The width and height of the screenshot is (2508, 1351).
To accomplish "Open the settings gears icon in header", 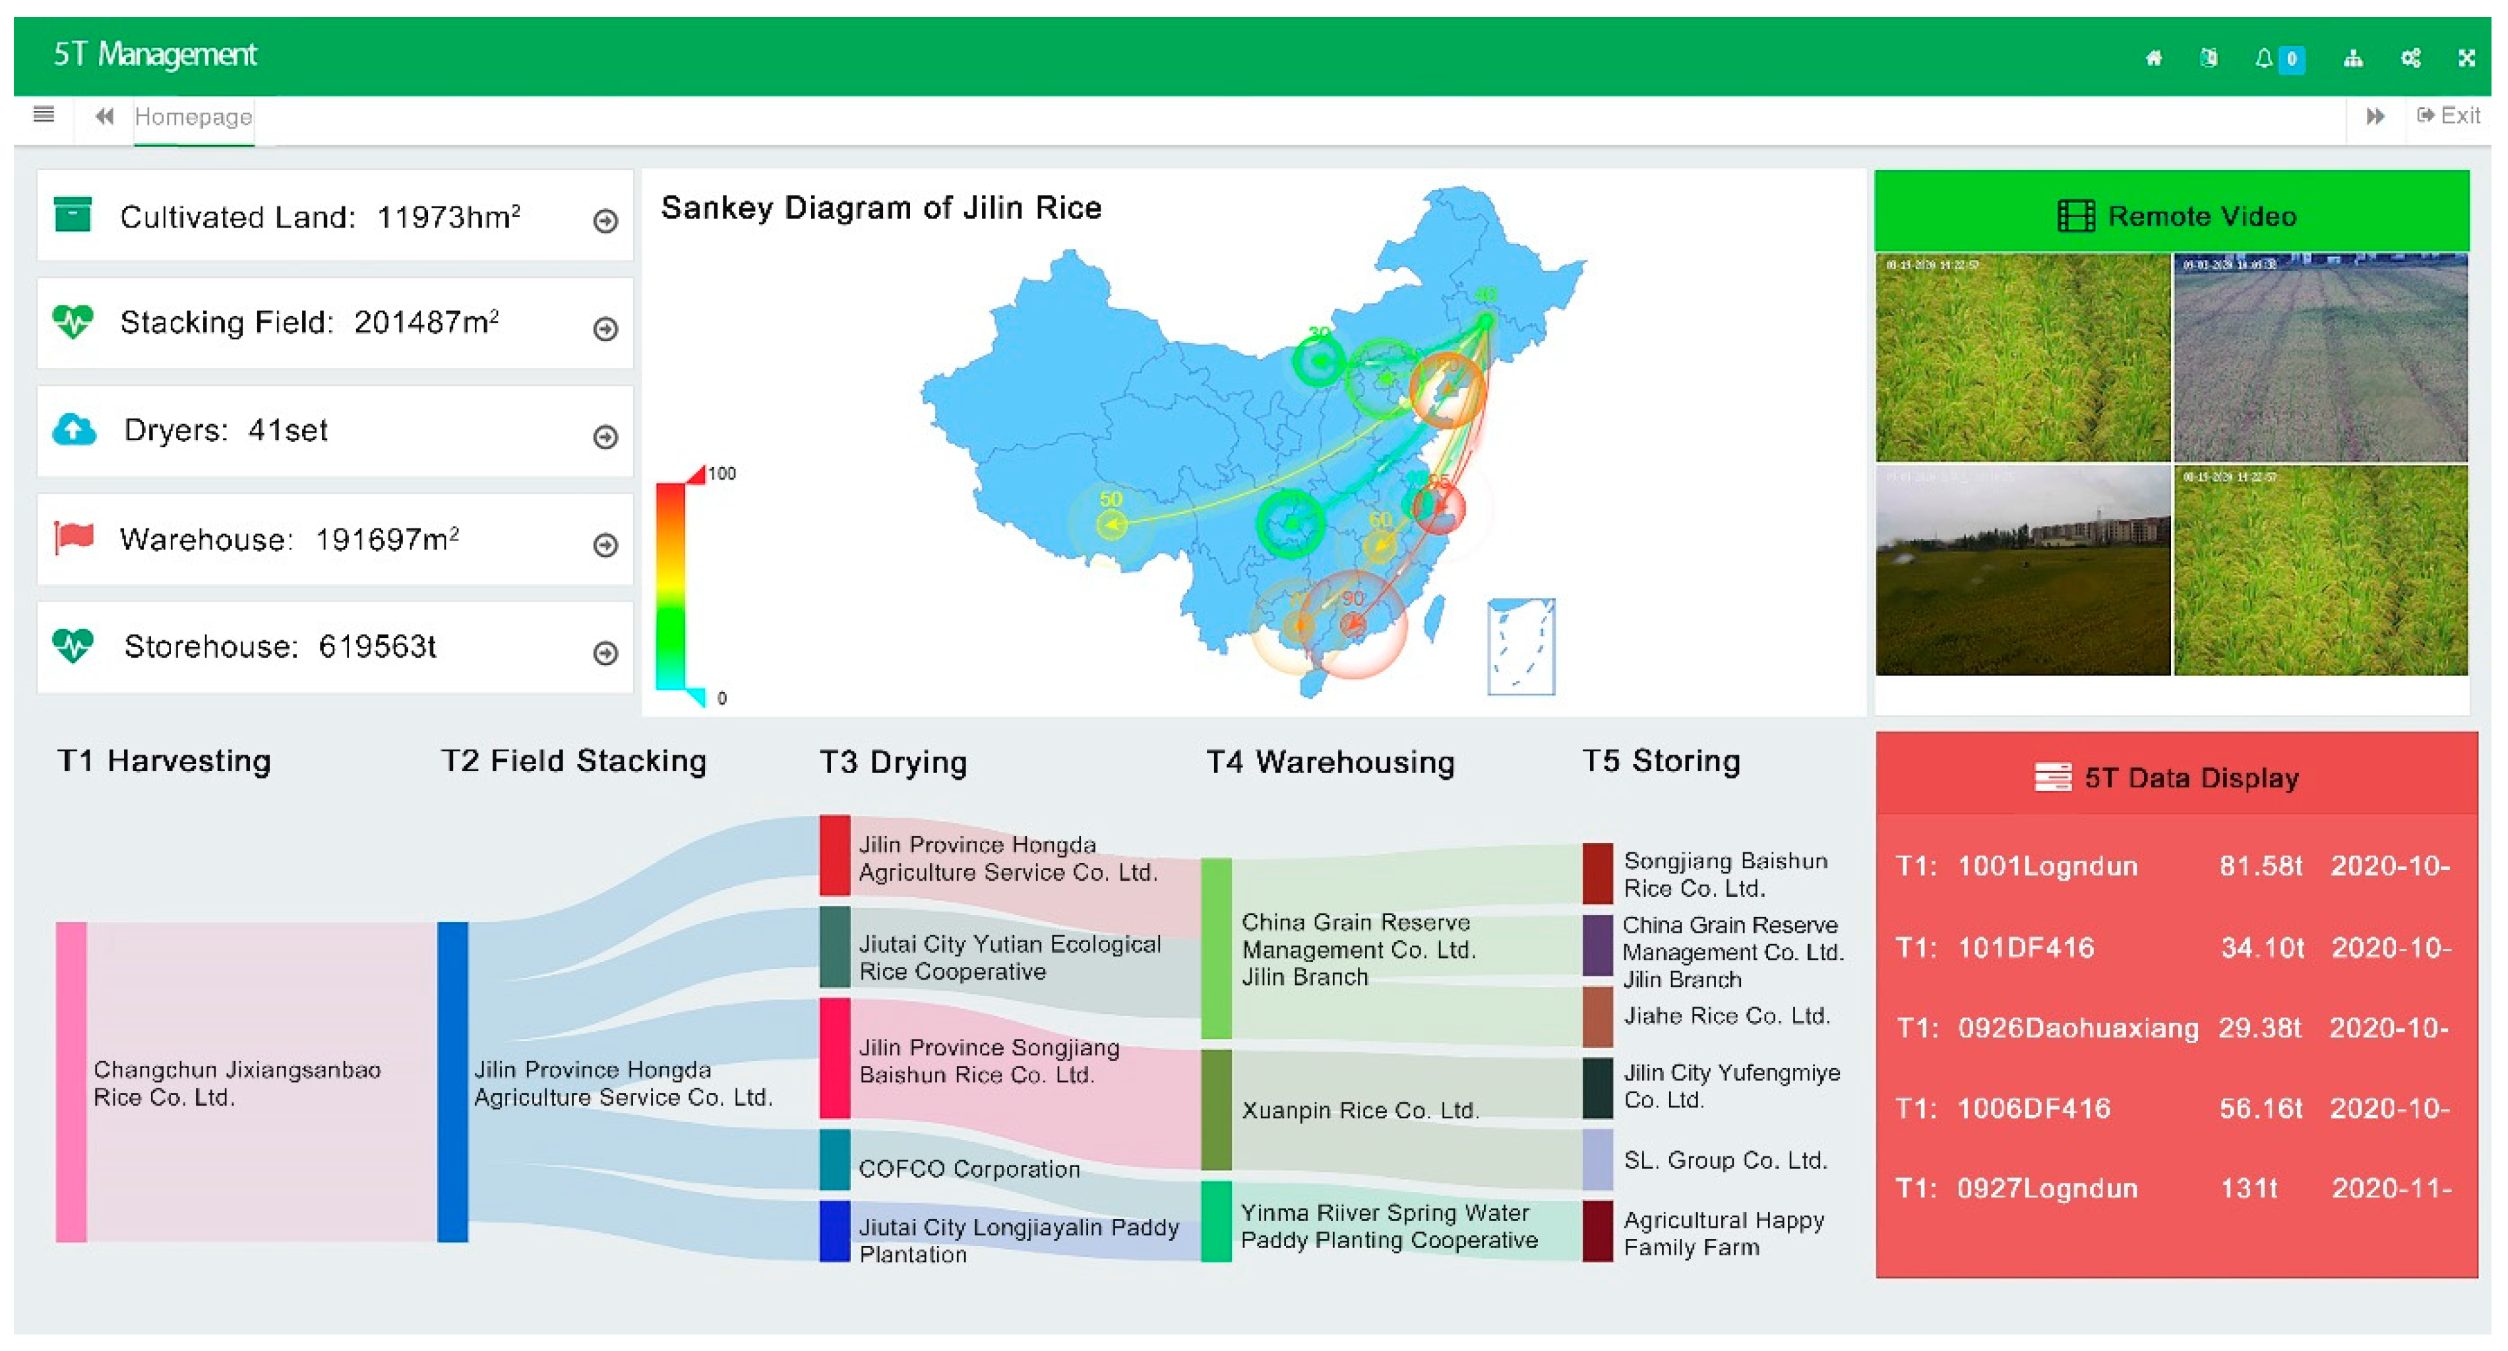I will coord(2410,59).
